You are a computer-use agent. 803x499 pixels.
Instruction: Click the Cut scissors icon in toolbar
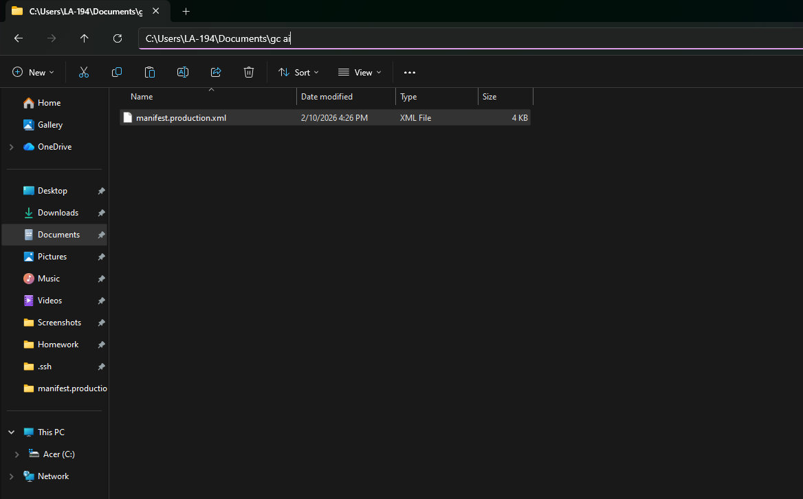click(x=84, y=72)
